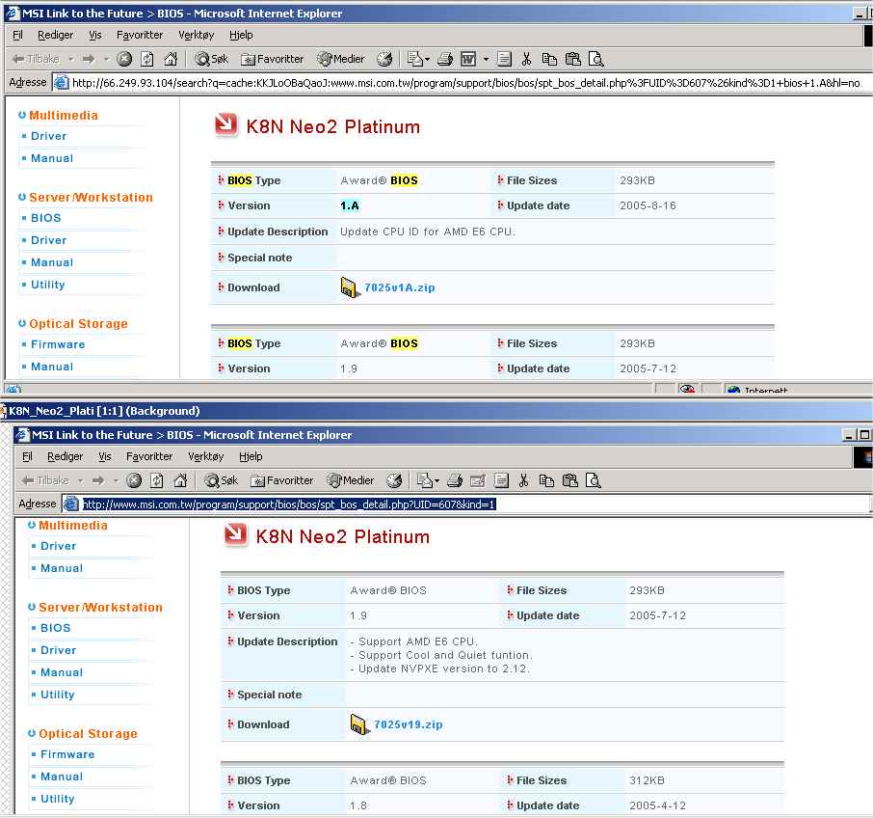Edit with Word icon in Google-cache window
This screenshot has height=818, width=873.
click(x=468, y=59)
